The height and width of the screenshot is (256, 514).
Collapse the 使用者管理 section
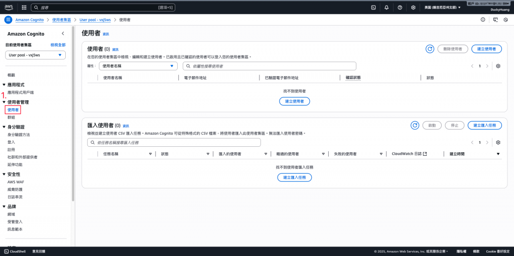(4, 102)
